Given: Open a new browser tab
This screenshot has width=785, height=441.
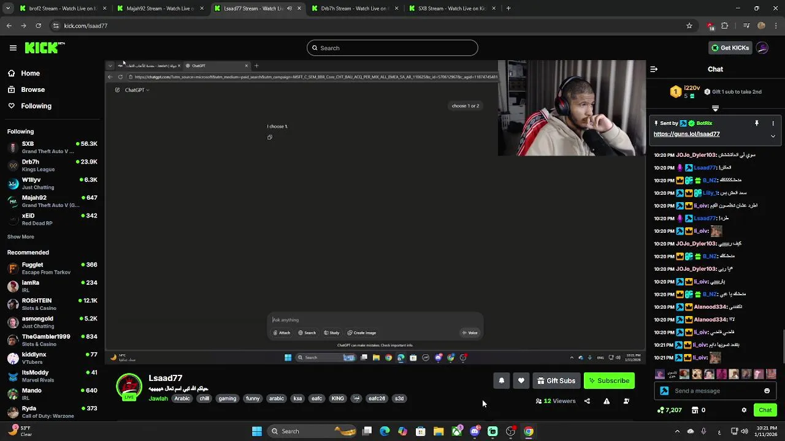Looking at the screenshot, I should click(508, 9).
